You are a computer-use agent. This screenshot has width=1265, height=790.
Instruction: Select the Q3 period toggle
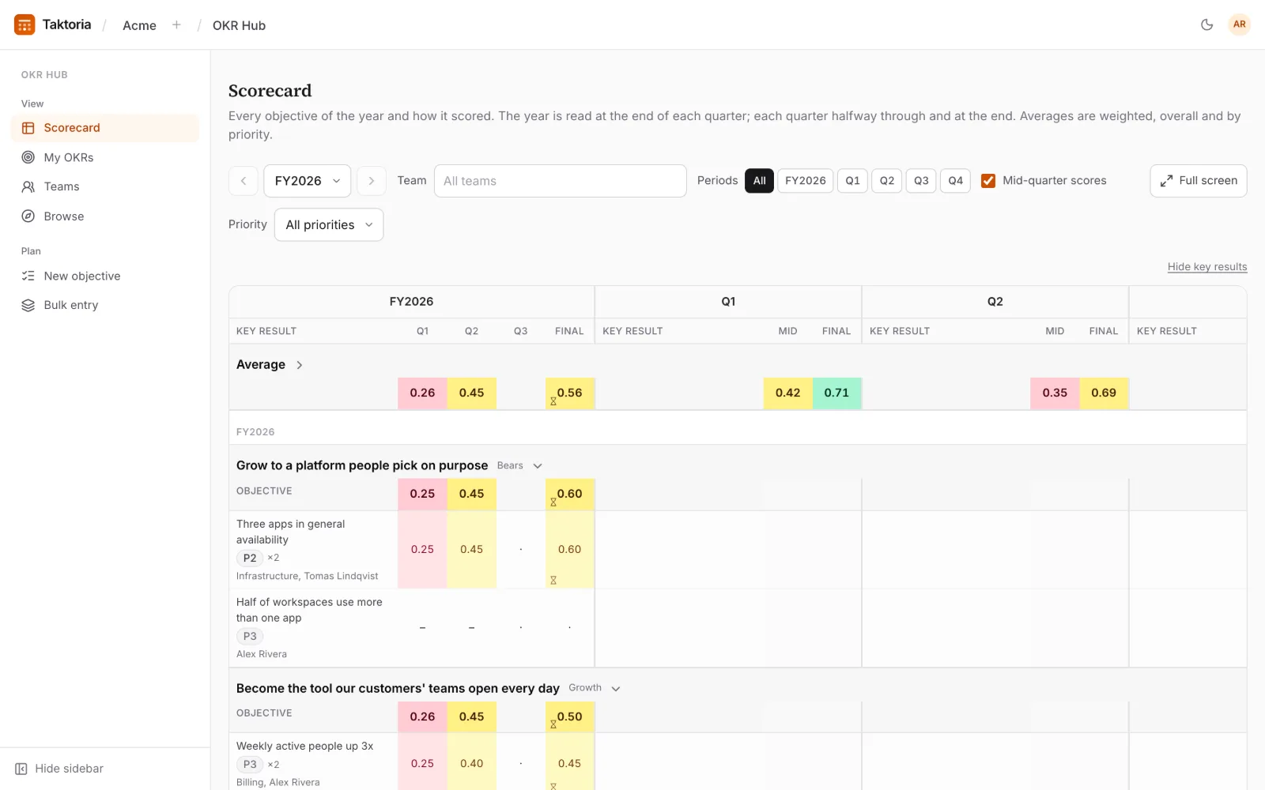pos(921,181)
